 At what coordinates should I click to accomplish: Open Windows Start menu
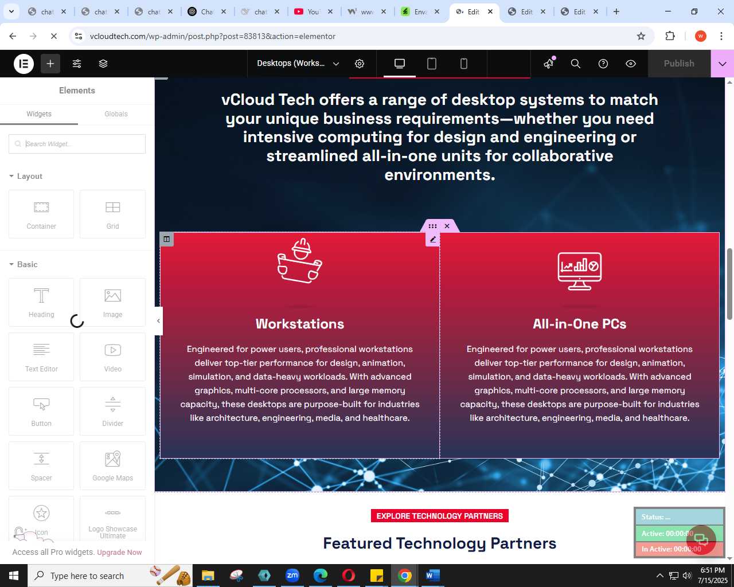pos(14,576)
